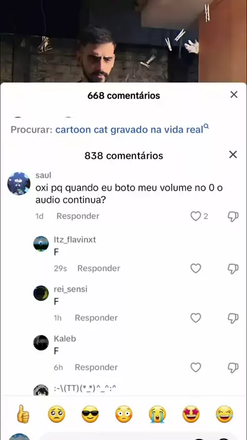Viewport: 247px width, 440px height.
Task: Like saul's comment with the heart icon
Action: (196, 216)
